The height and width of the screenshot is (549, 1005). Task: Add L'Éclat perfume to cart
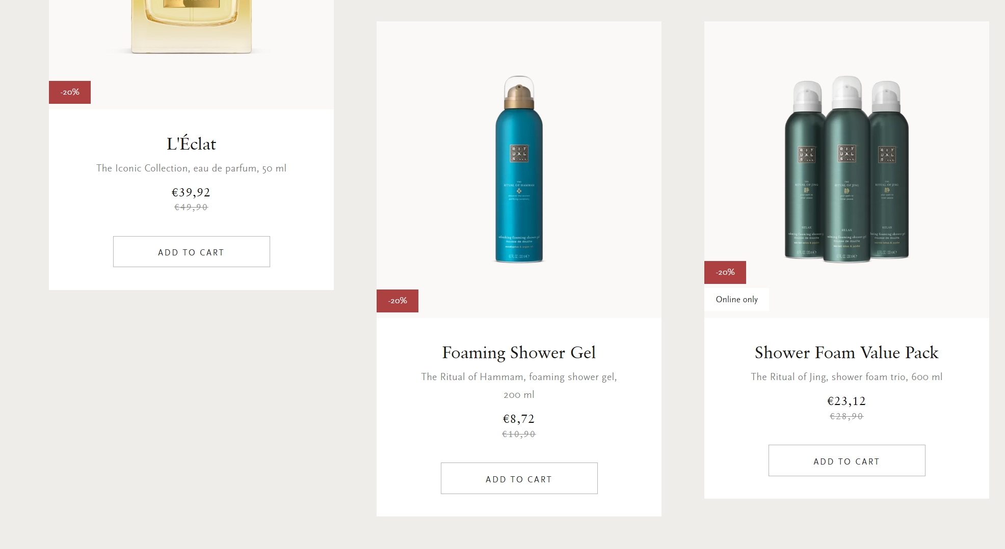[x=191, y=252]
